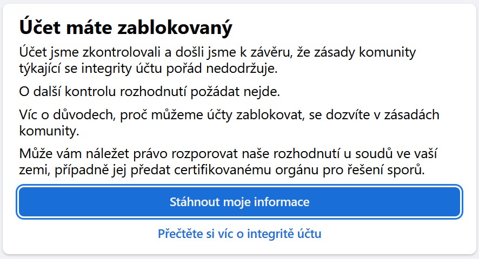Click the "Stáhnout moje informace" button
This screenshot has height=259, width=479.
tap(239, 202)
